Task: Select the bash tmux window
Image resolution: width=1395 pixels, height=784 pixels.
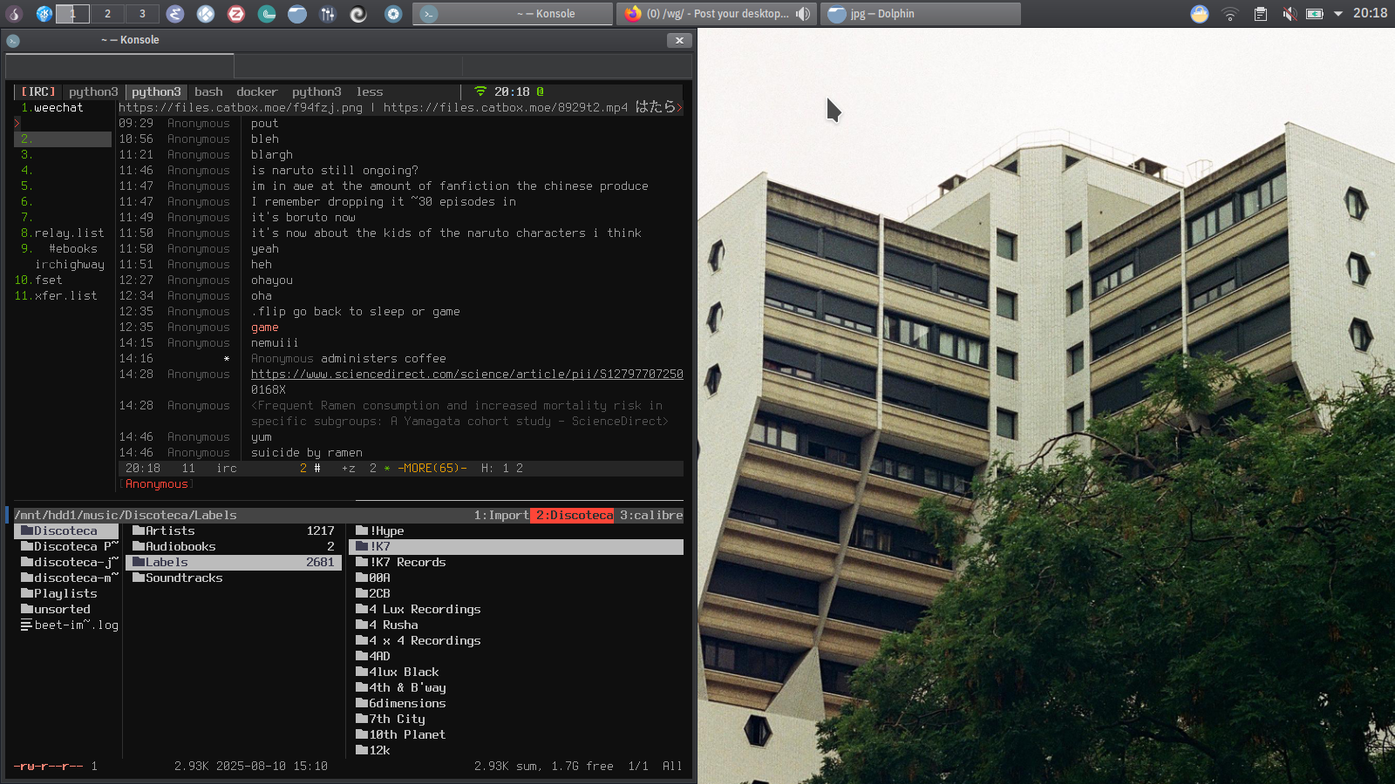Action: click(208, 91)
